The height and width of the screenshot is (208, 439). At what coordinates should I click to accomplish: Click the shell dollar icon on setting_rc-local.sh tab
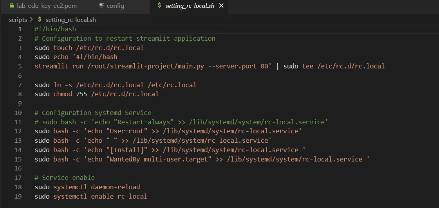(159, 5)
